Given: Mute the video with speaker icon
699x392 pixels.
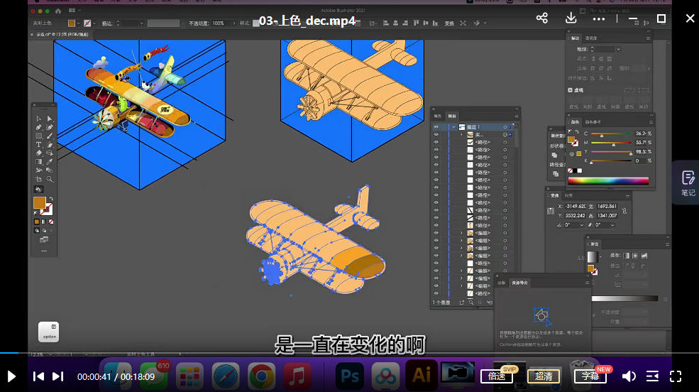Looking at the screenshot, I should (629, 376).
